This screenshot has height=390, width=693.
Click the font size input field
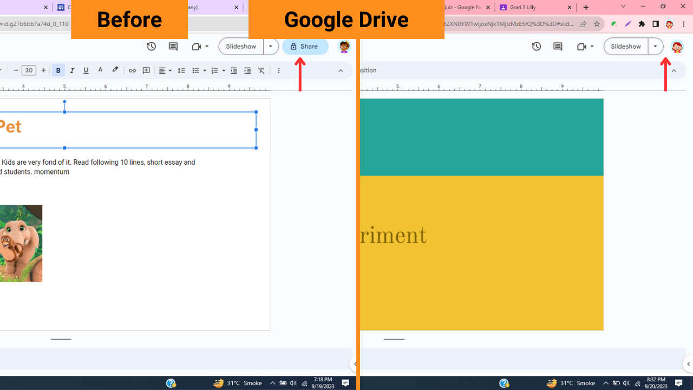click(x=29, y=70)
